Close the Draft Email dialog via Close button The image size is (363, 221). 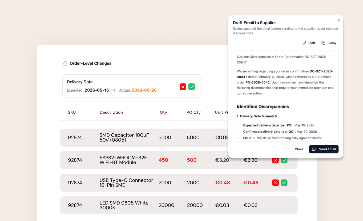click(299, 149)
